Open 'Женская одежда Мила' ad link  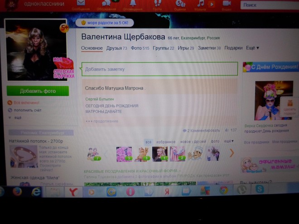click(x=35, y=178)
